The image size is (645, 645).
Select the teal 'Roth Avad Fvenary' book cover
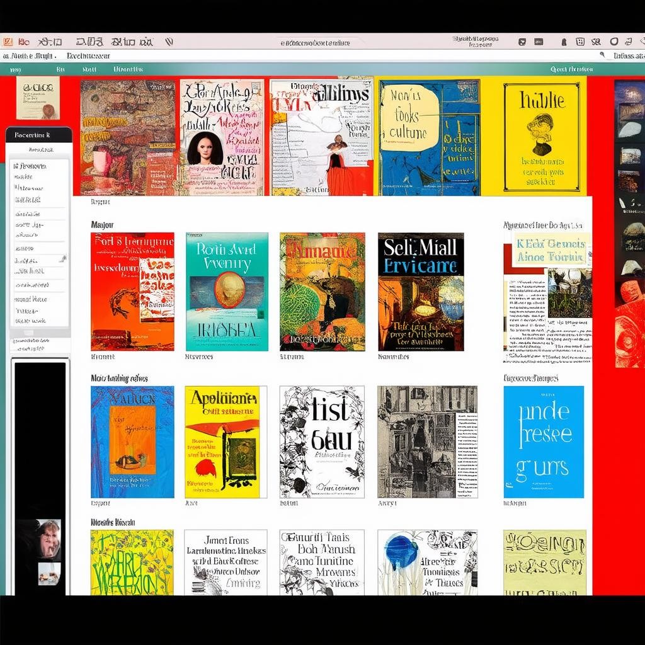tap(227, 292)
